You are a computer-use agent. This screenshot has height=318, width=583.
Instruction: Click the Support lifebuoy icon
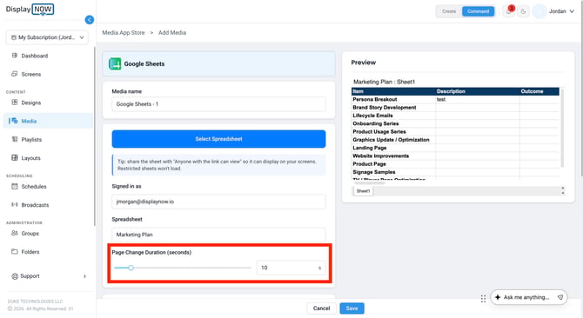15,276
